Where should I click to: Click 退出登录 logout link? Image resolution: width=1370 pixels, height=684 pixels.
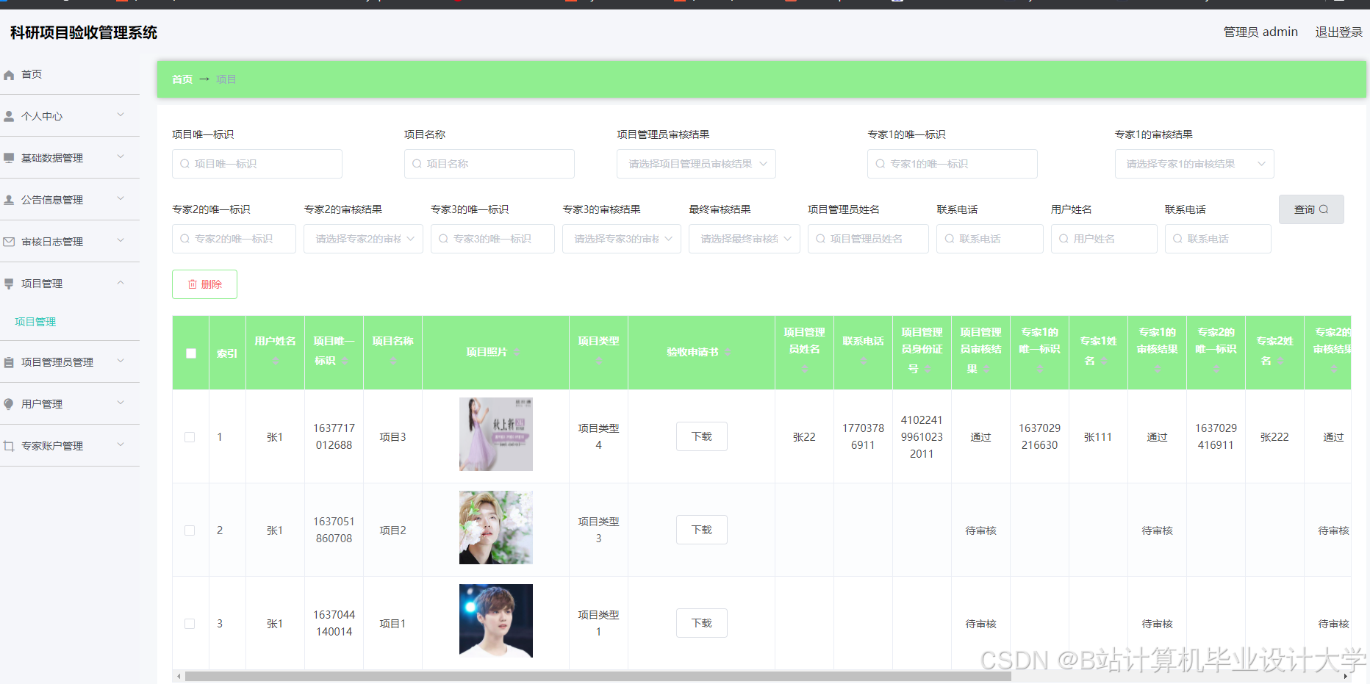tap(1338, 32)
